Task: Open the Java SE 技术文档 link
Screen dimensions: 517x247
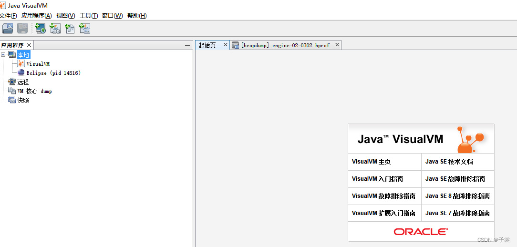Action: coord(449,162)
